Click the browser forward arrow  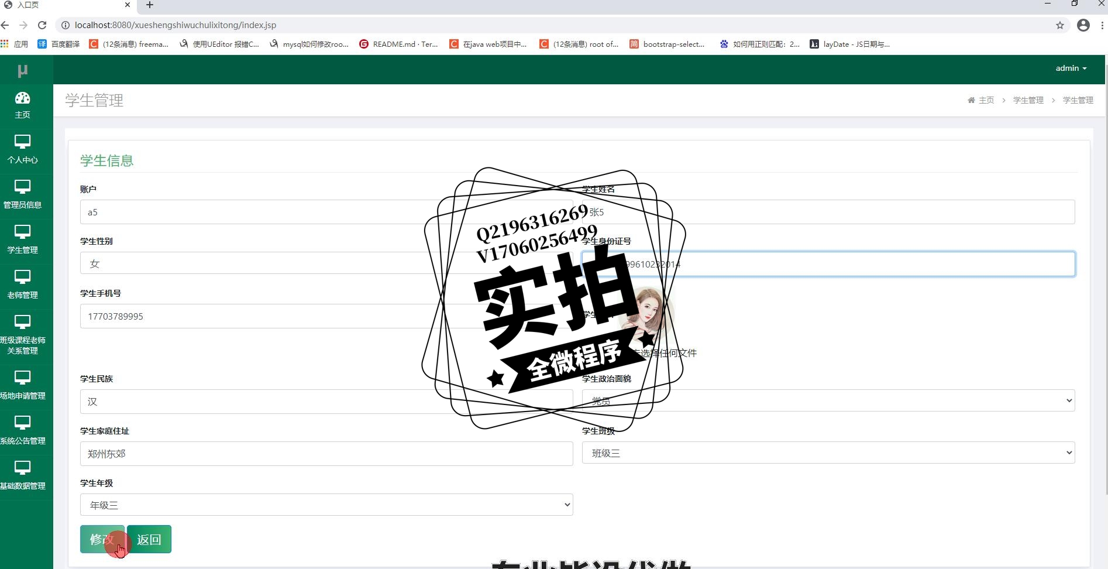[x=23, y=25]
